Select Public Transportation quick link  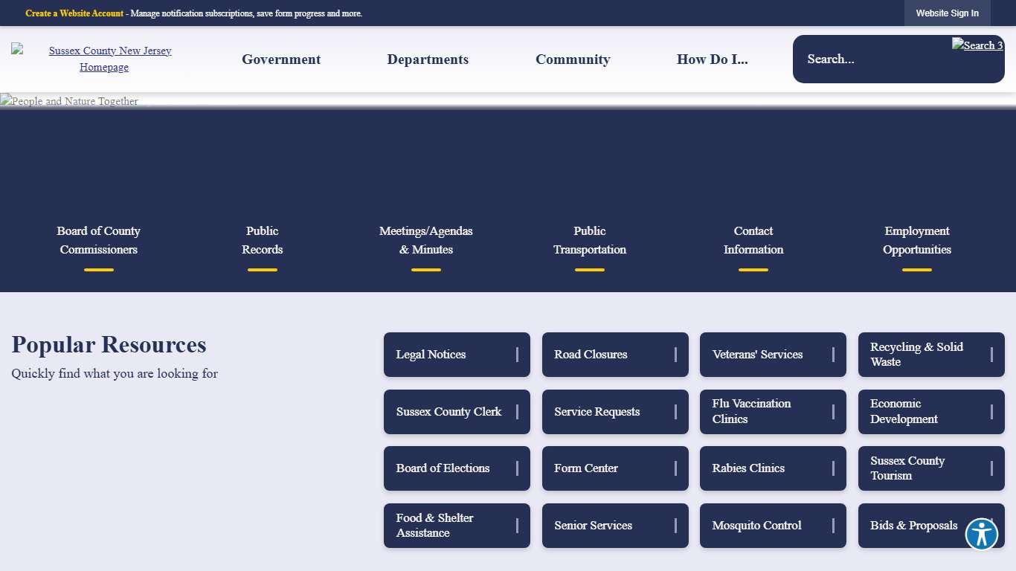point(590,240)
